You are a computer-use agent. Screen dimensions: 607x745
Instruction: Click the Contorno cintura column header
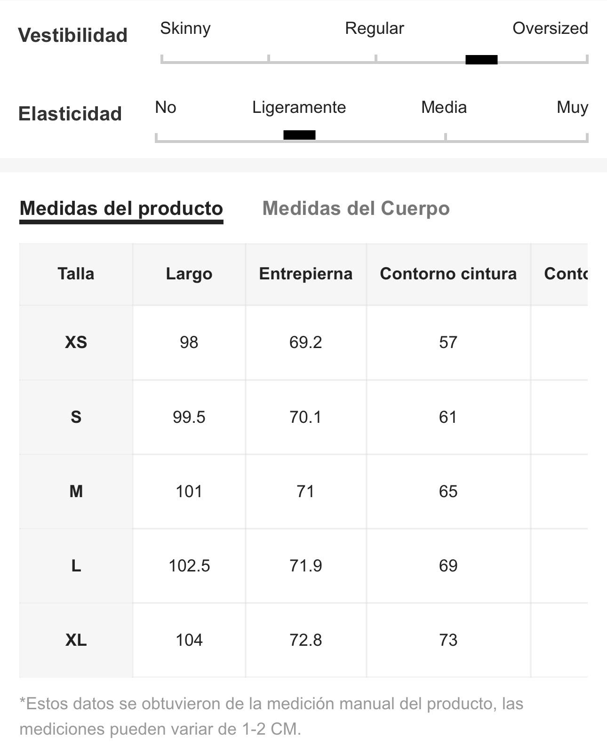pos(448,274)
